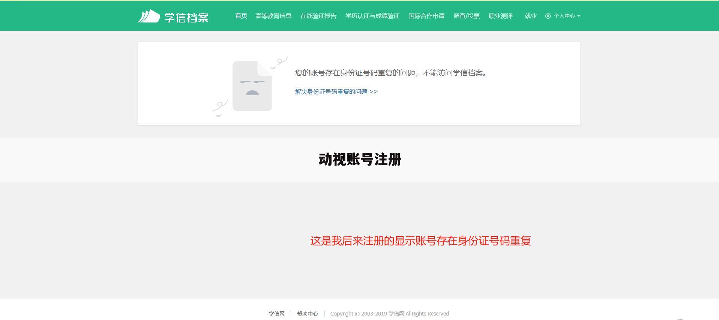The height and width of the screenshot is (320, 719).
Task: Open 国际合作申请 nav item
Action: point(426,16)
